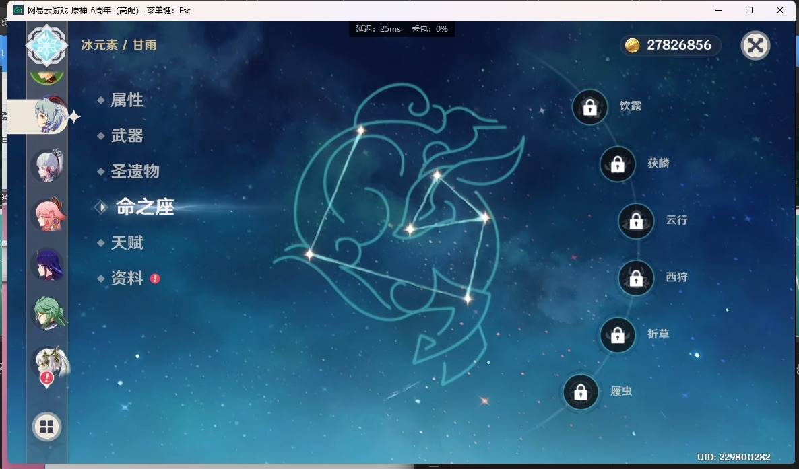
Task: Choose the purple-haired character portrait
Action: [x=49, y=264]
